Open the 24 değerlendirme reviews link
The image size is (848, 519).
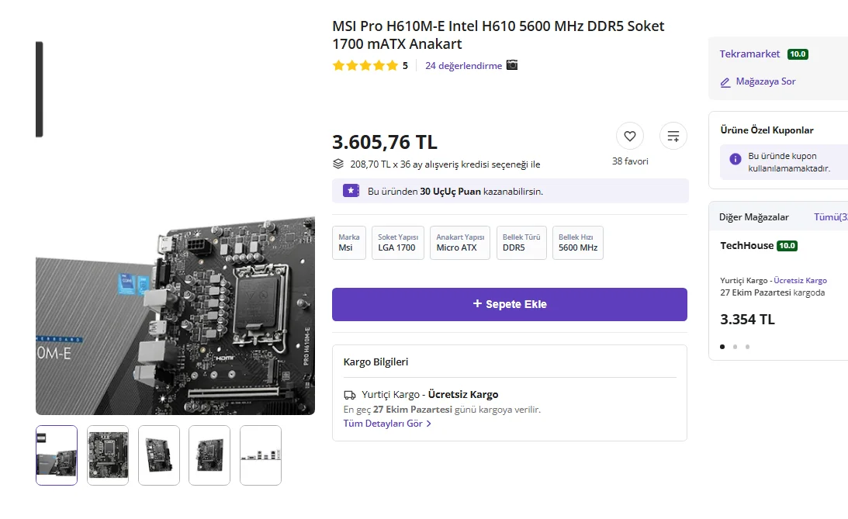pyautogui.click(x=463, y=65)
